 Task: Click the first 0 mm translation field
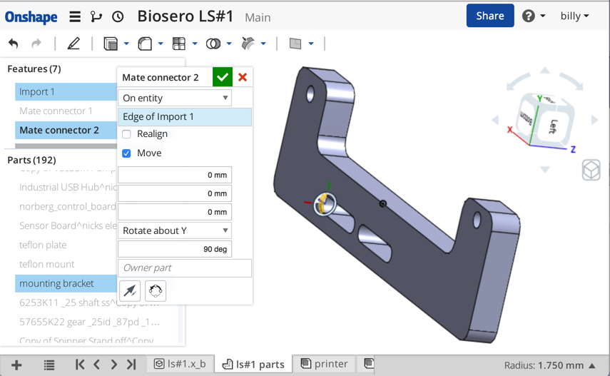click(x=175, y=175)
